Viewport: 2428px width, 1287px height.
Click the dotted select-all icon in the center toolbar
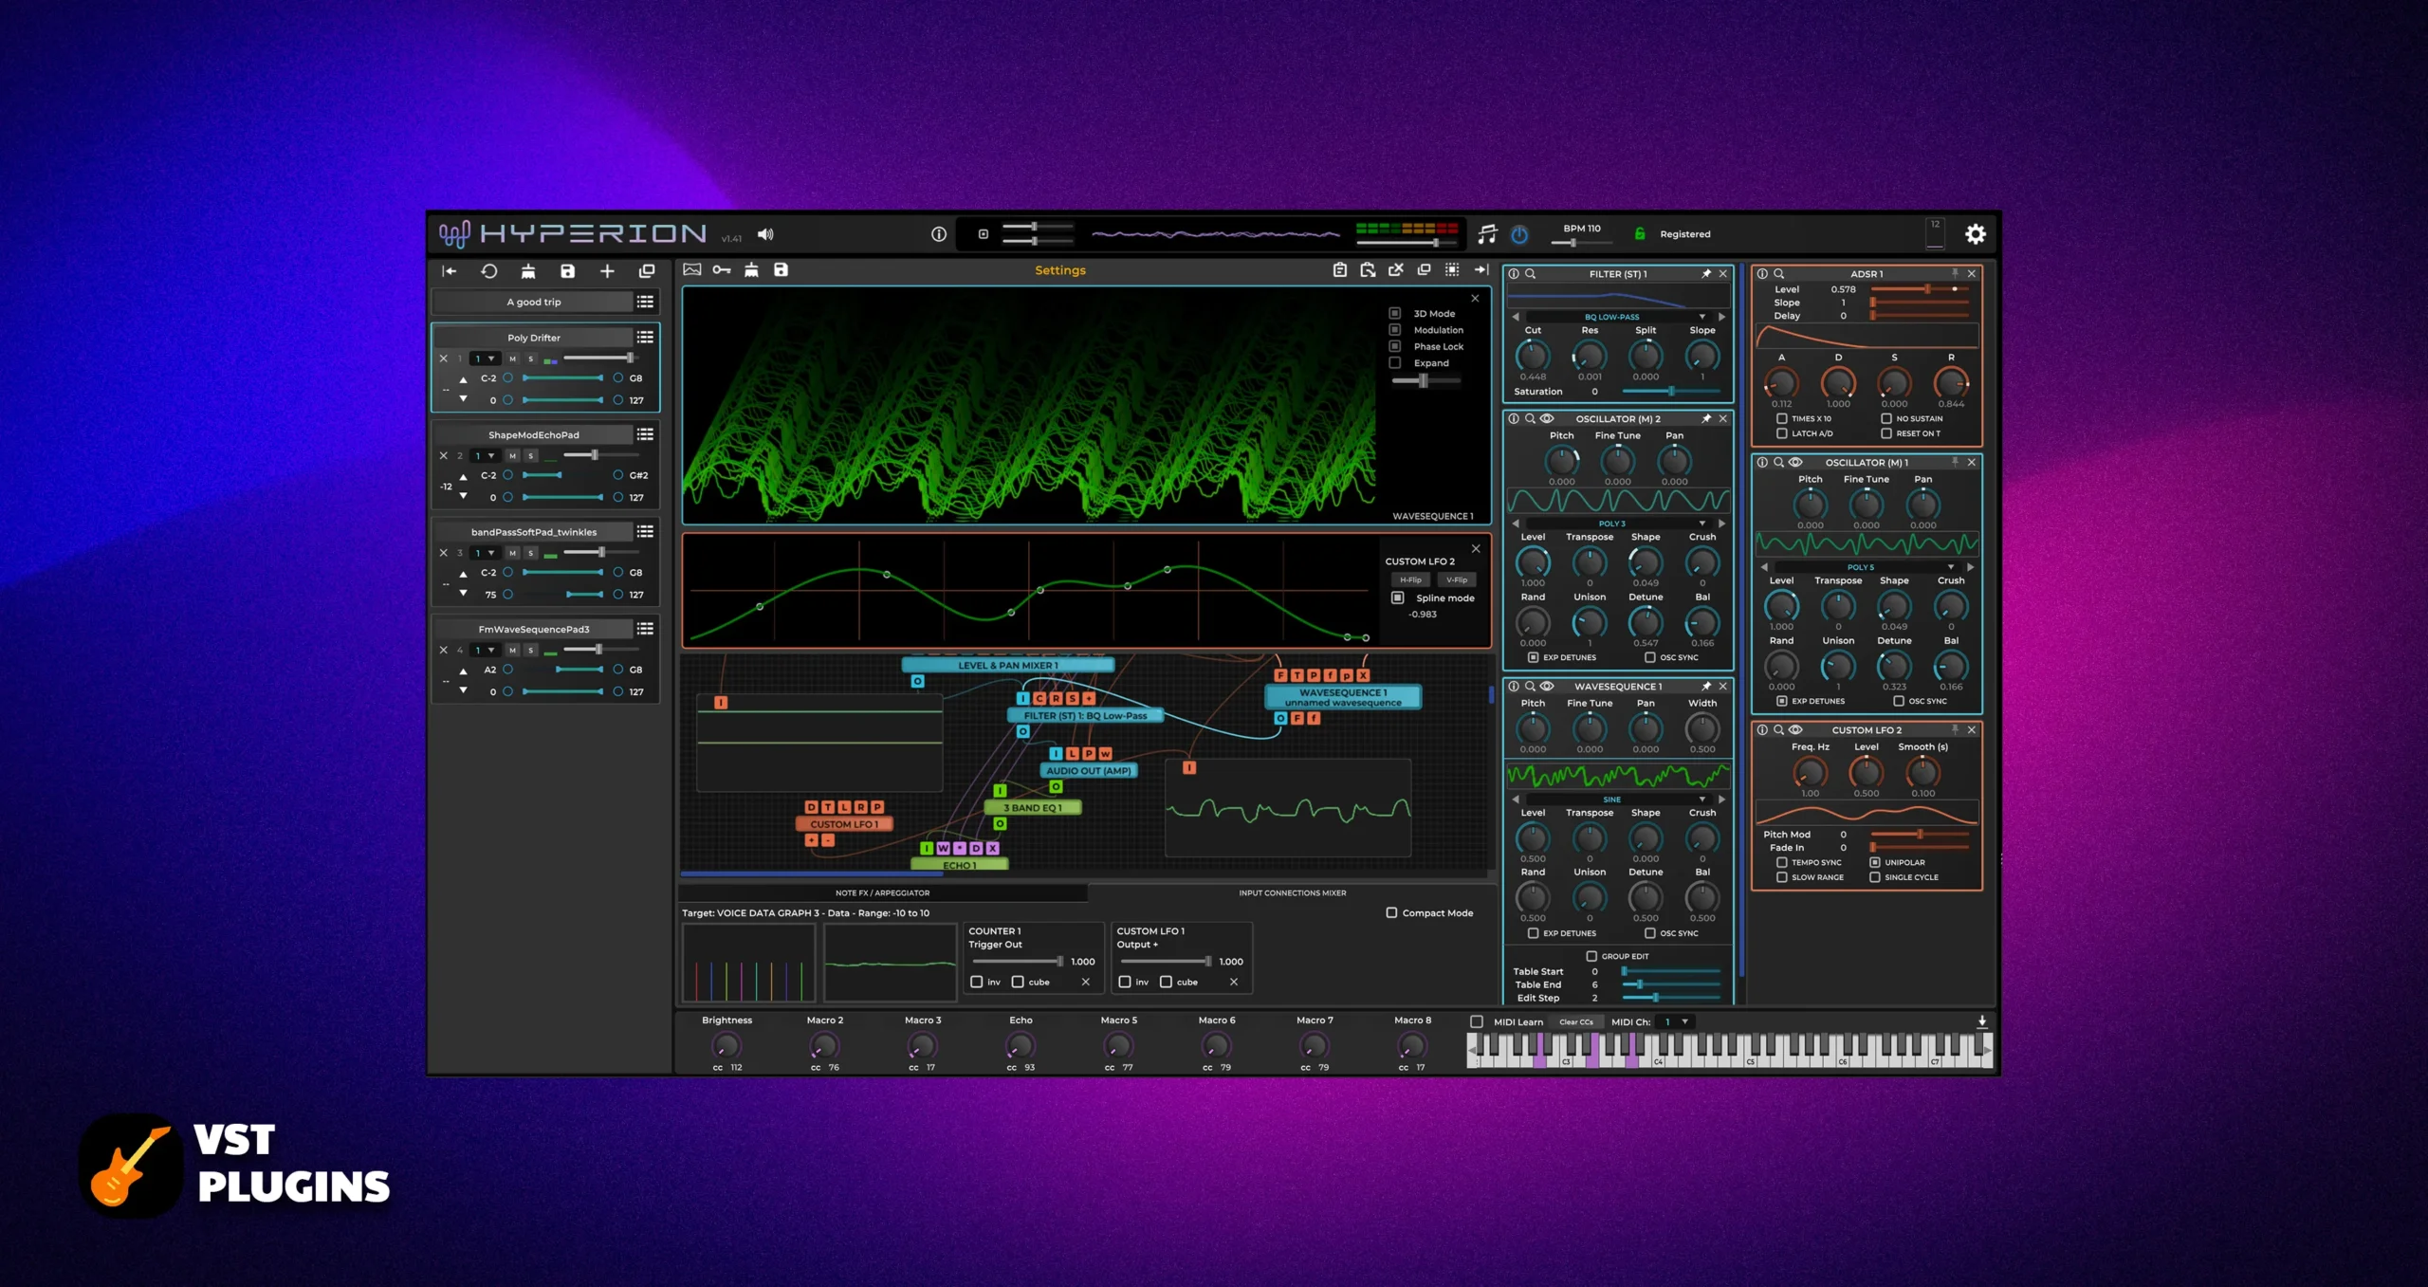point(1452,269)
